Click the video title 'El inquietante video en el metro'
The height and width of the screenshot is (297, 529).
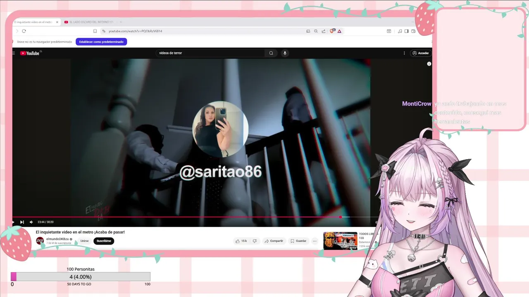pos(80,232)
